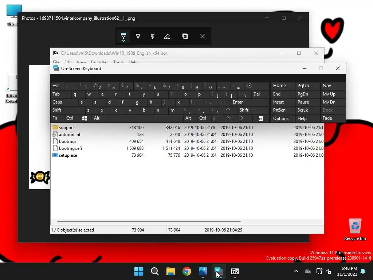Screen dimensions: 373x280
Task: Open the notification bell in taskbar
Action: click(x=363, y=271)
